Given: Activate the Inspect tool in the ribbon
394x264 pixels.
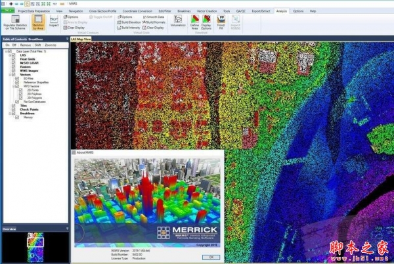Looking at the screenshot, I should click(54, 22).
